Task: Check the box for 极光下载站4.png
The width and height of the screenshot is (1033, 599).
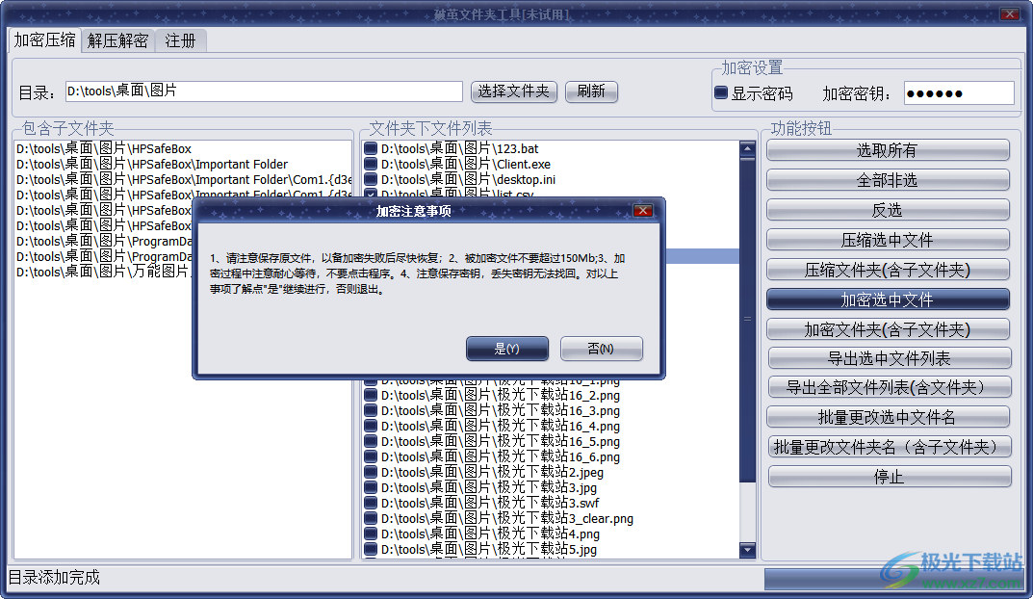Action: click(371, 534)
